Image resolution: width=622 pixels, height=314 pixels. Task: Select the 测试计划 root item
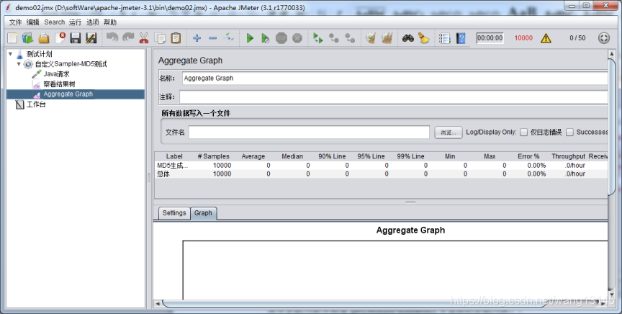[39, 53]
